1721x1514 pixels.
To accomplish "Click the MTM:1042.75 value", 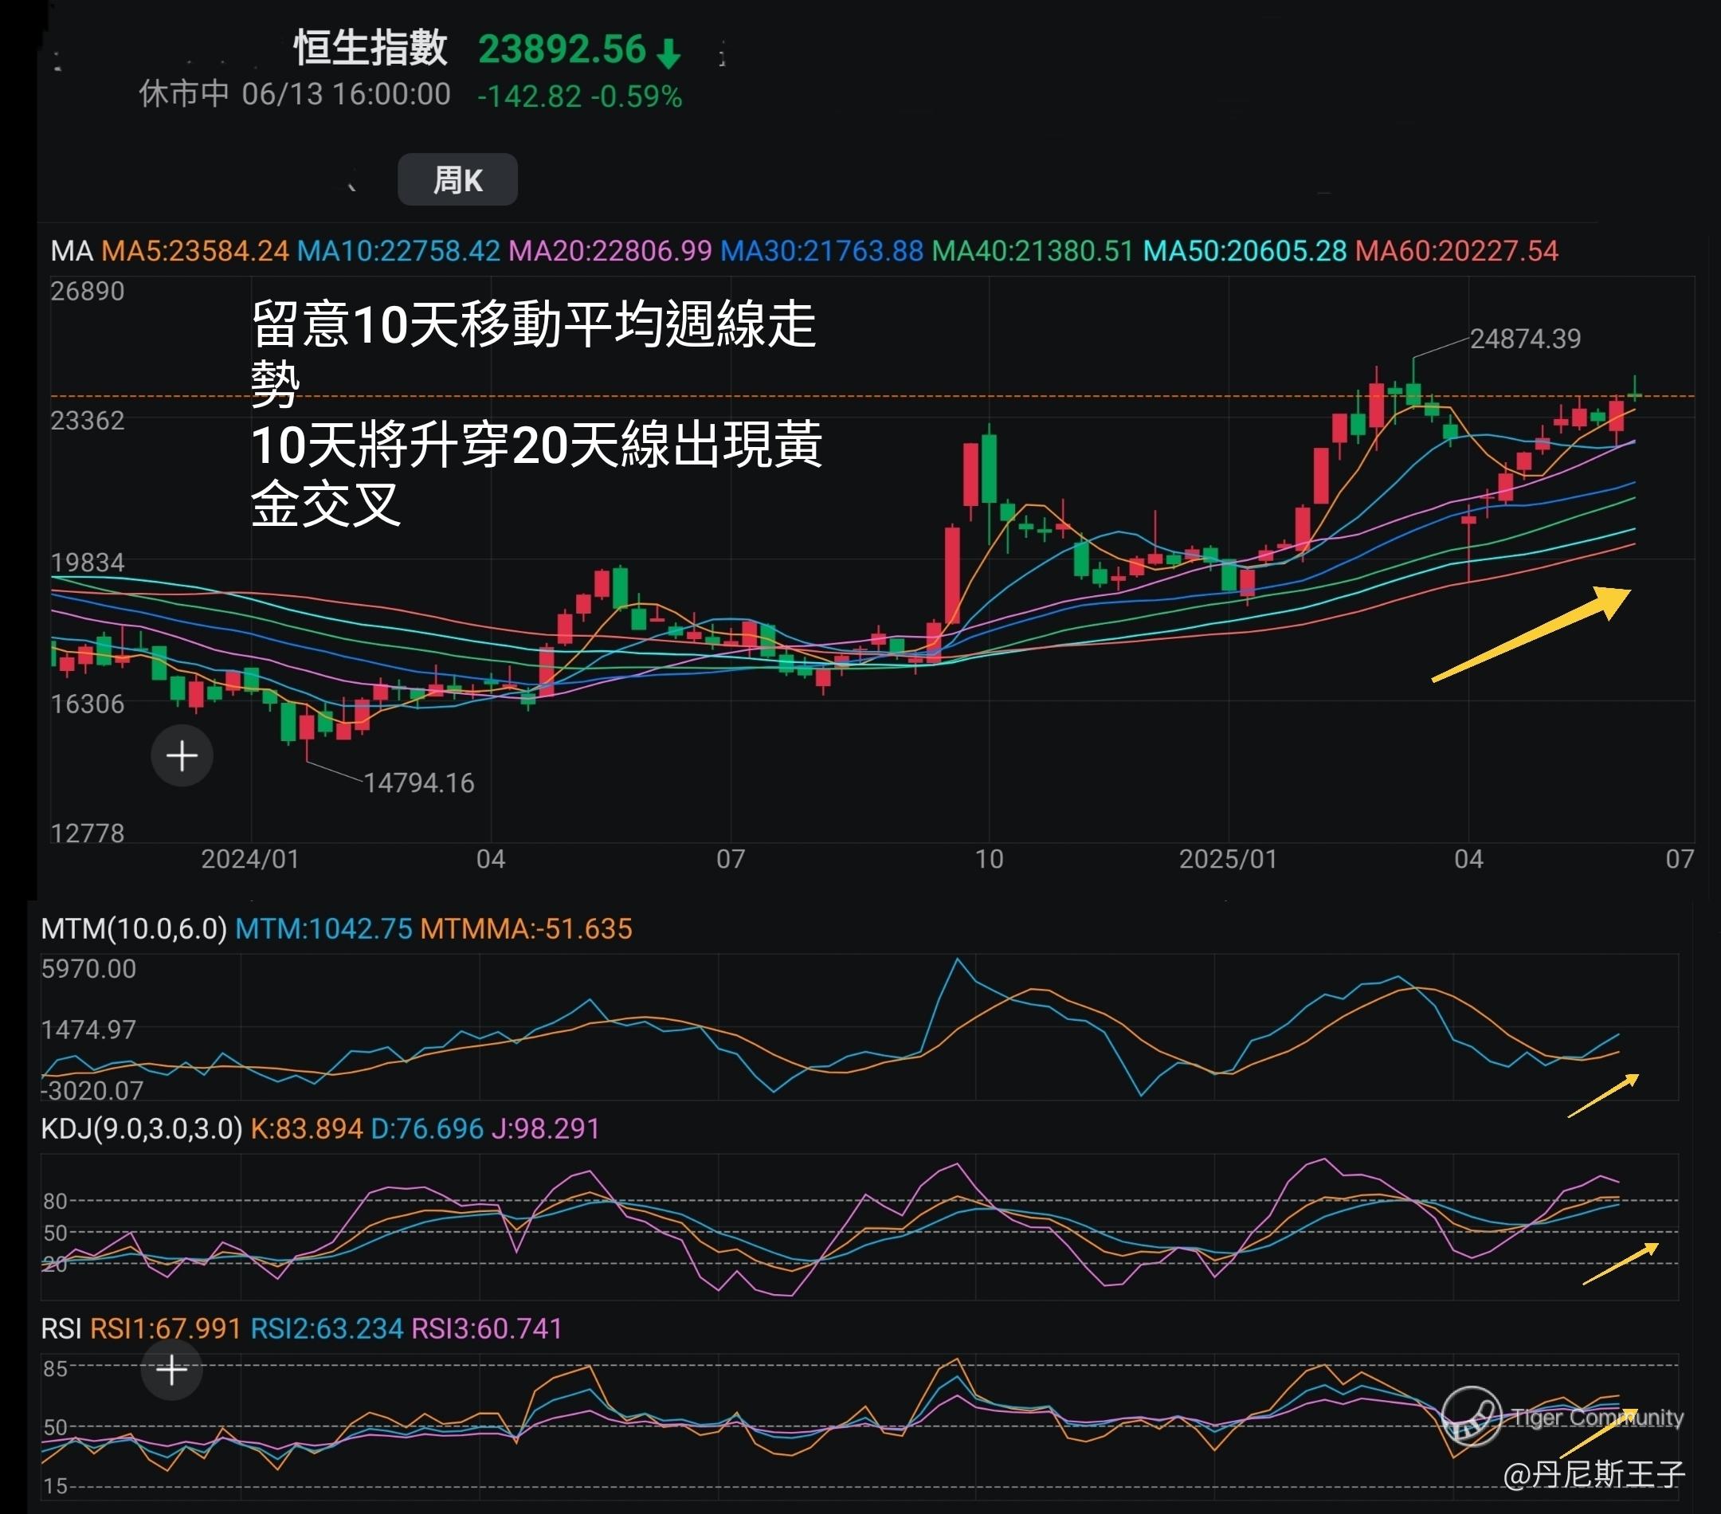I will click(323, 929).
